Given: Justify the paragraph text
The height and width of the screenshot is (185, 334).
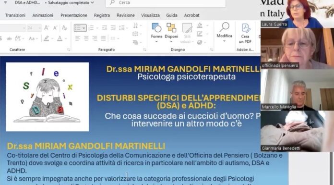Looking at the screenshot, I should coord(103,38).
